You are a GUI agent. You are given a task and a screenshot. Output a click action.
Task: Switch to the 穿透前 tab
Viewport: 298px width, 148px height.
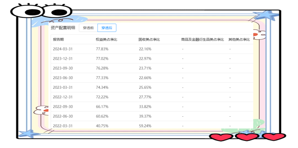(88, 28)
